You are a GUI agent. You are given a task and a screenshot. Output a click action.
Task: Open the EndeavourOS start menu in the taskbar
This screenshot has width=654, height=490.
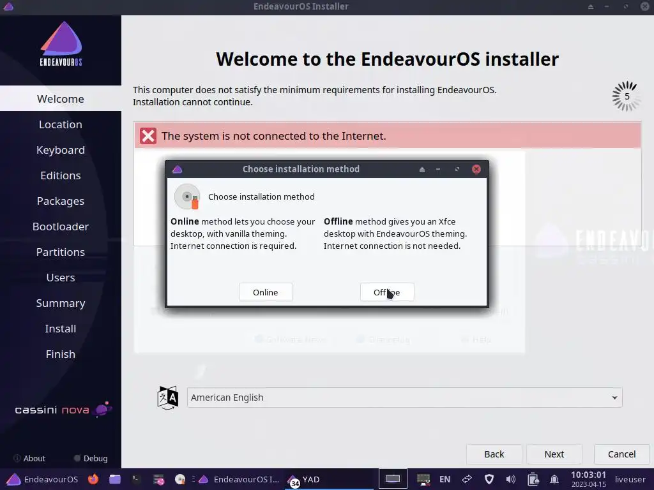42,479
